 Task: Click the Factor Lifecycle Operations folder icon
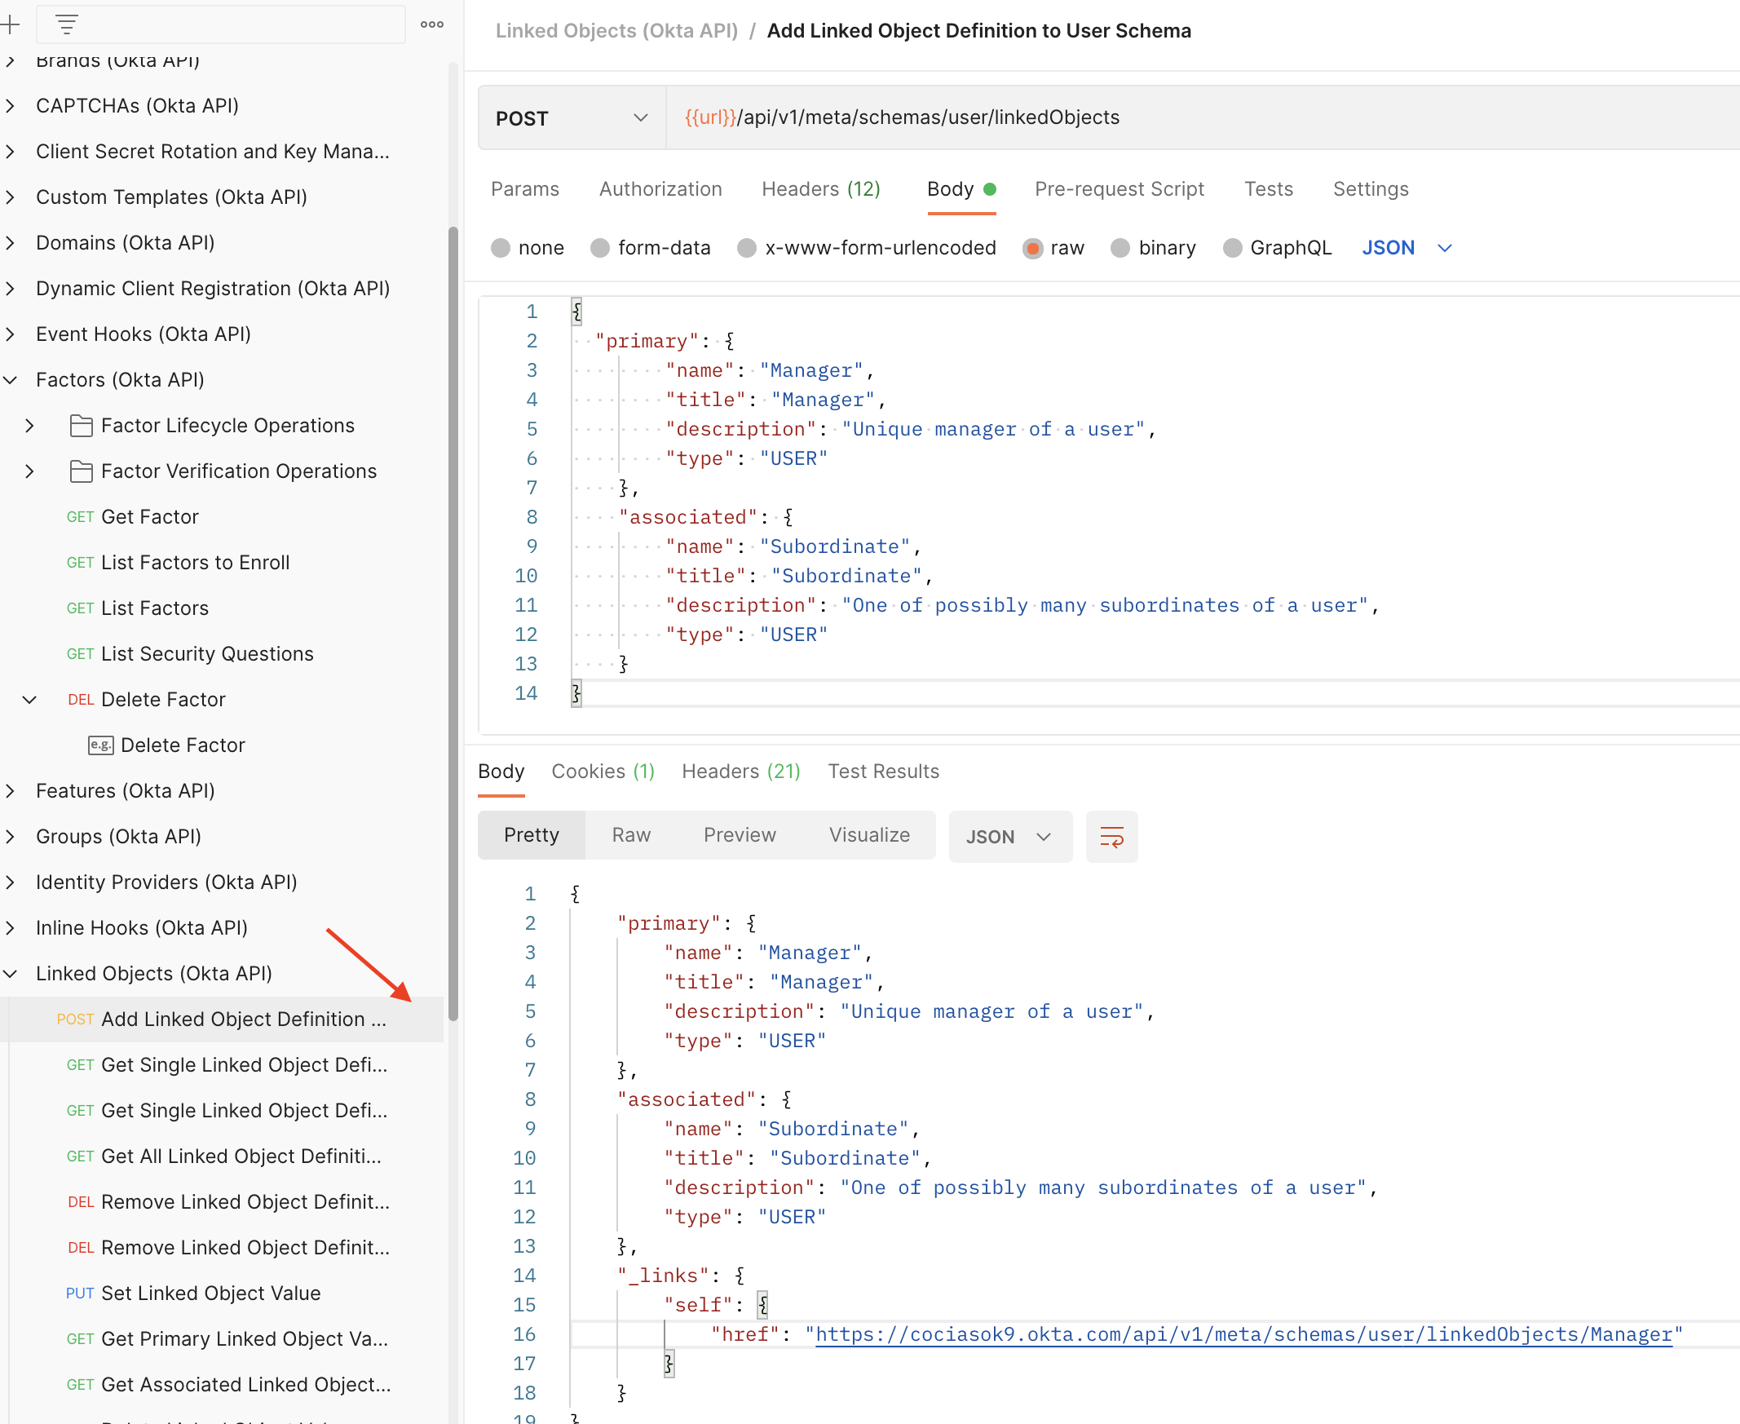click(82, 426)
